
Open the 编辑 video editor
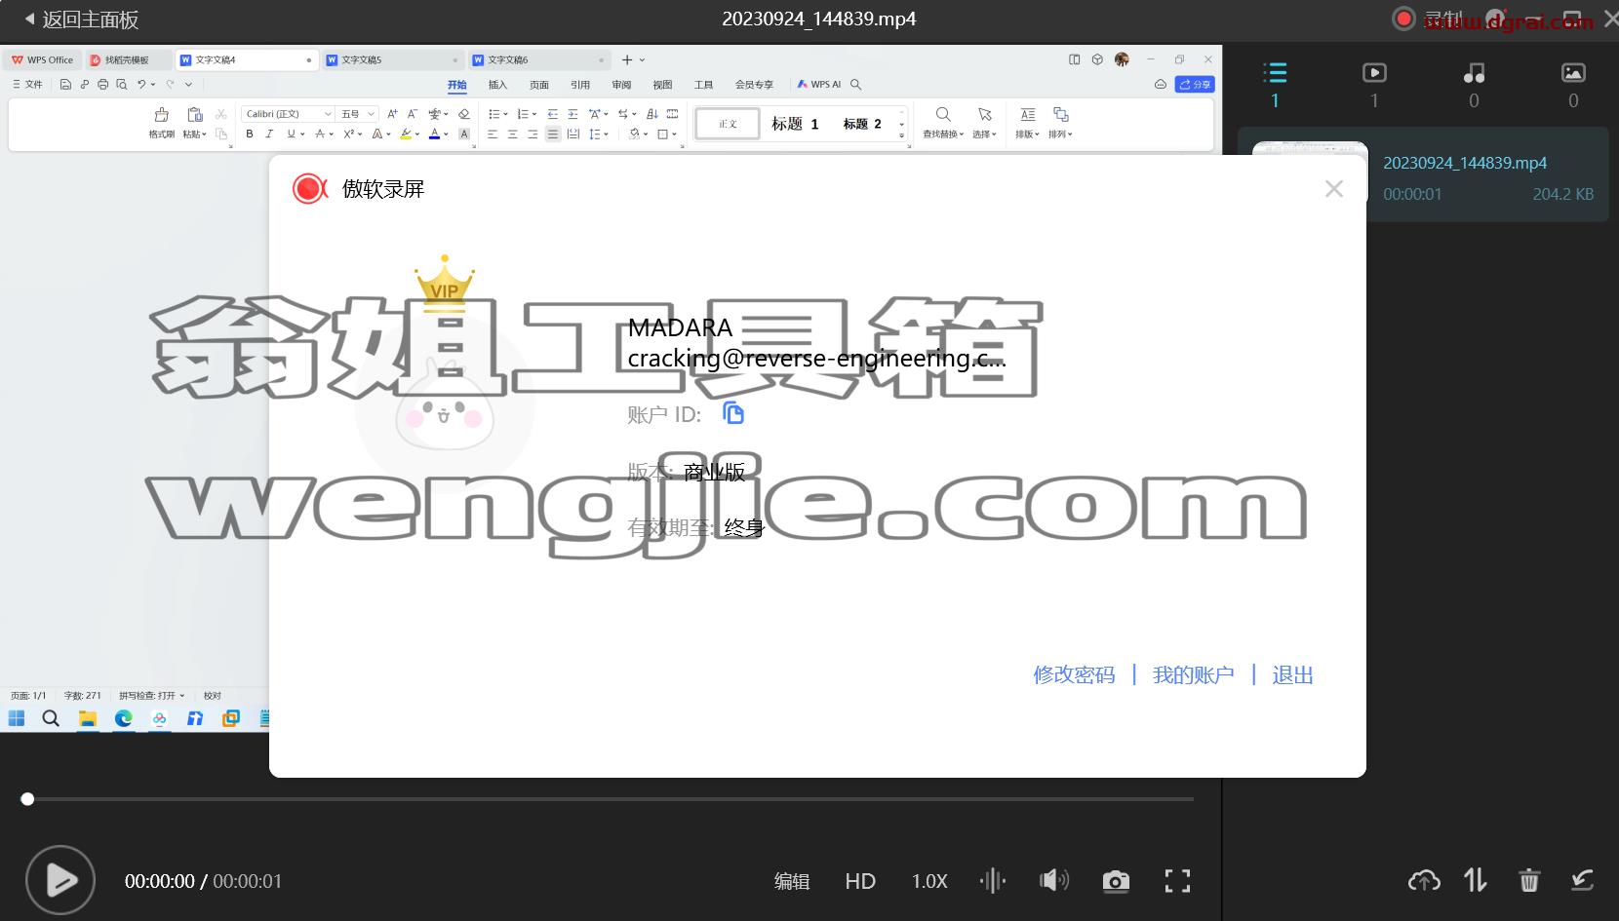click(792, 881)
